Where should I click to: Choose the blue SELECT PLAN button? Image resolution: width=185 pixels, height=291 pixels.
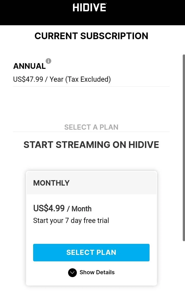(x=91, y=252)
